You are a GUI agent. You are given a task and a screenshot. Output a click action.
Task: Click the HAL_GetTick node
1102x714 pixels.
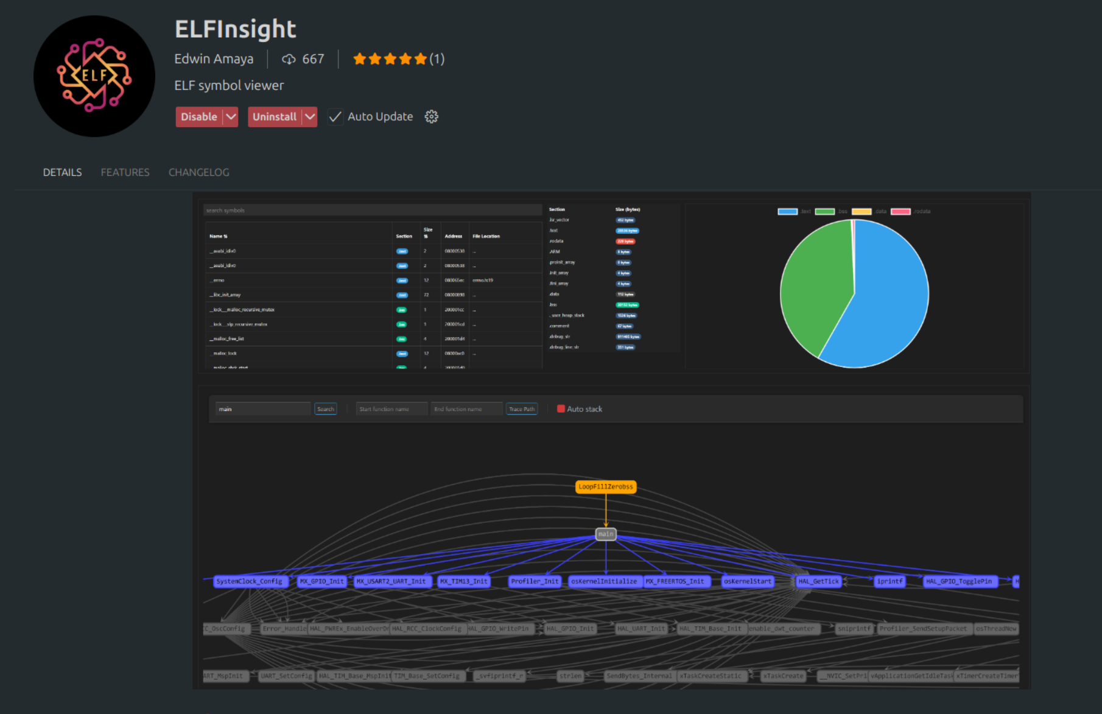coord(818,581)
